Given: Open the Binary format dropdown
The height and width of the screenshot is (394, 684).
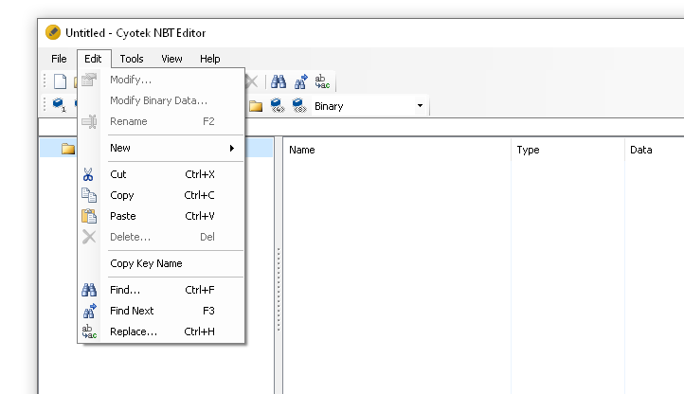Looking at the screenshot, I should [420, 105].
